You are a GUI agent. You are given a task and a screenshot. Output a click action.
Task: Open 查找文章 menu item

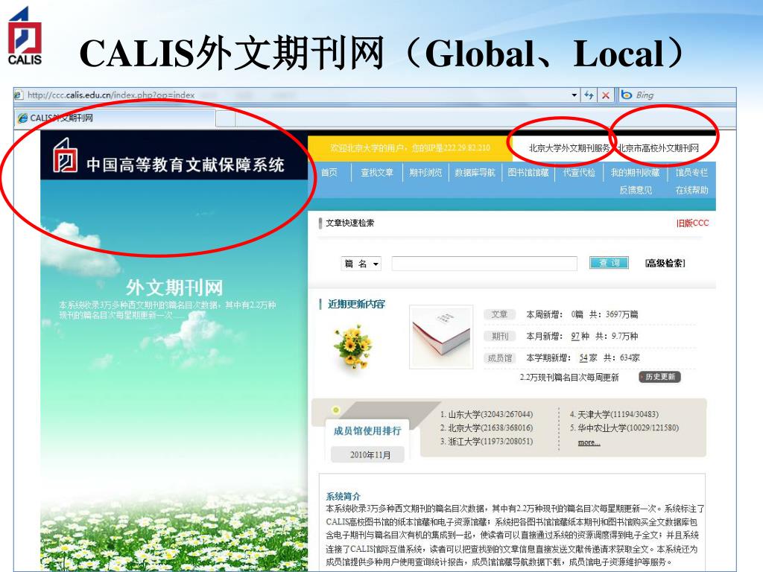(x=376, y=172)
